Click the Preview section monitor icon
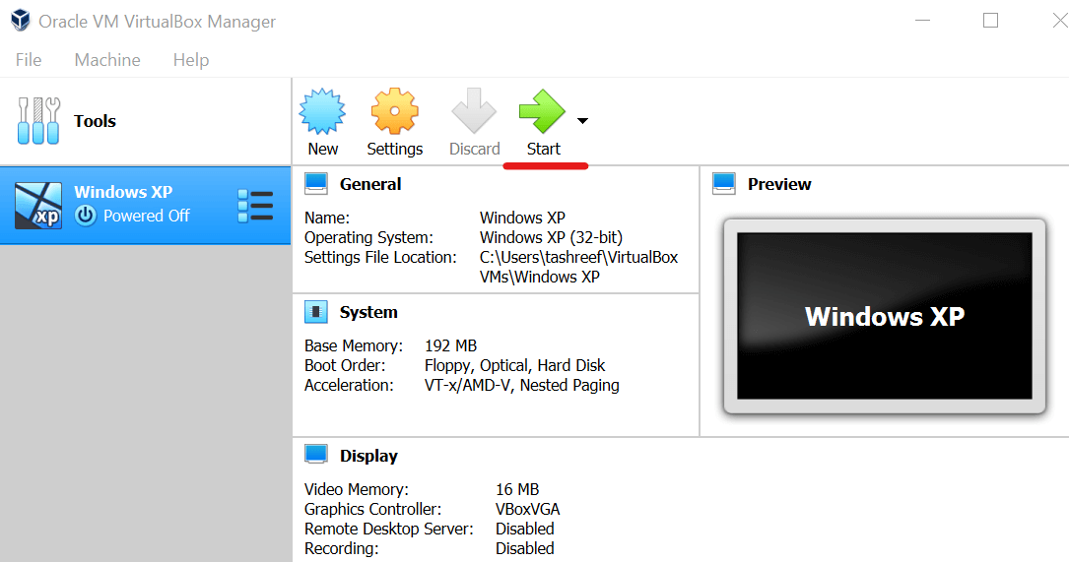1069x562 pixels. [724, 183]
